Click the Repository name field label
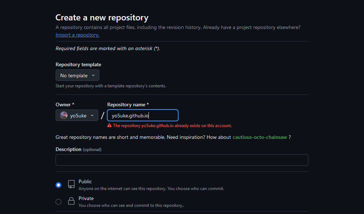 pos(126,104)
